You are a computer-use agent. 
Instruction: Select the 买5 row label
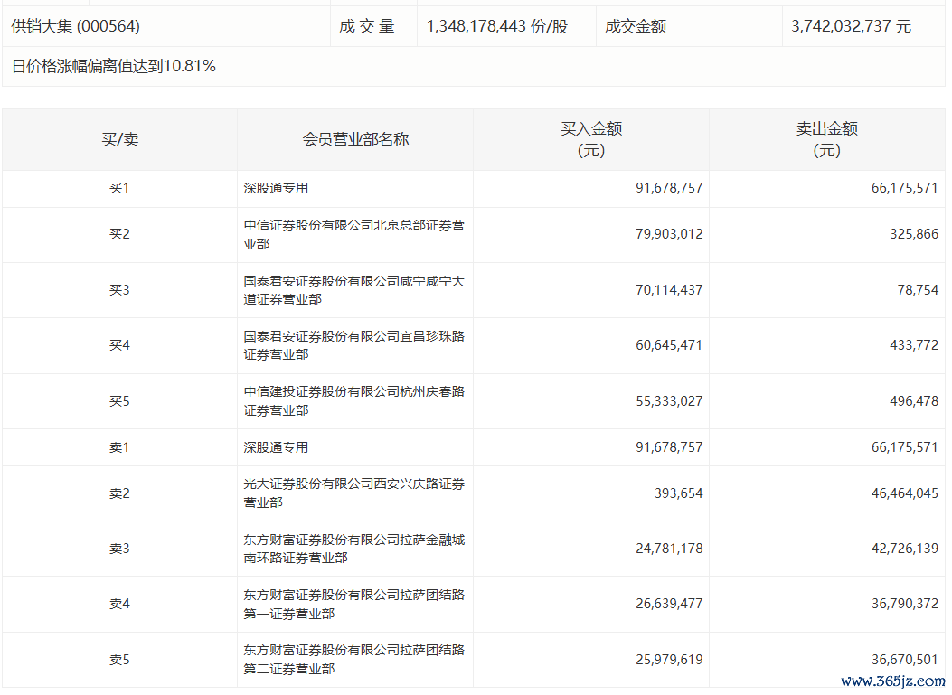(119, 401)
